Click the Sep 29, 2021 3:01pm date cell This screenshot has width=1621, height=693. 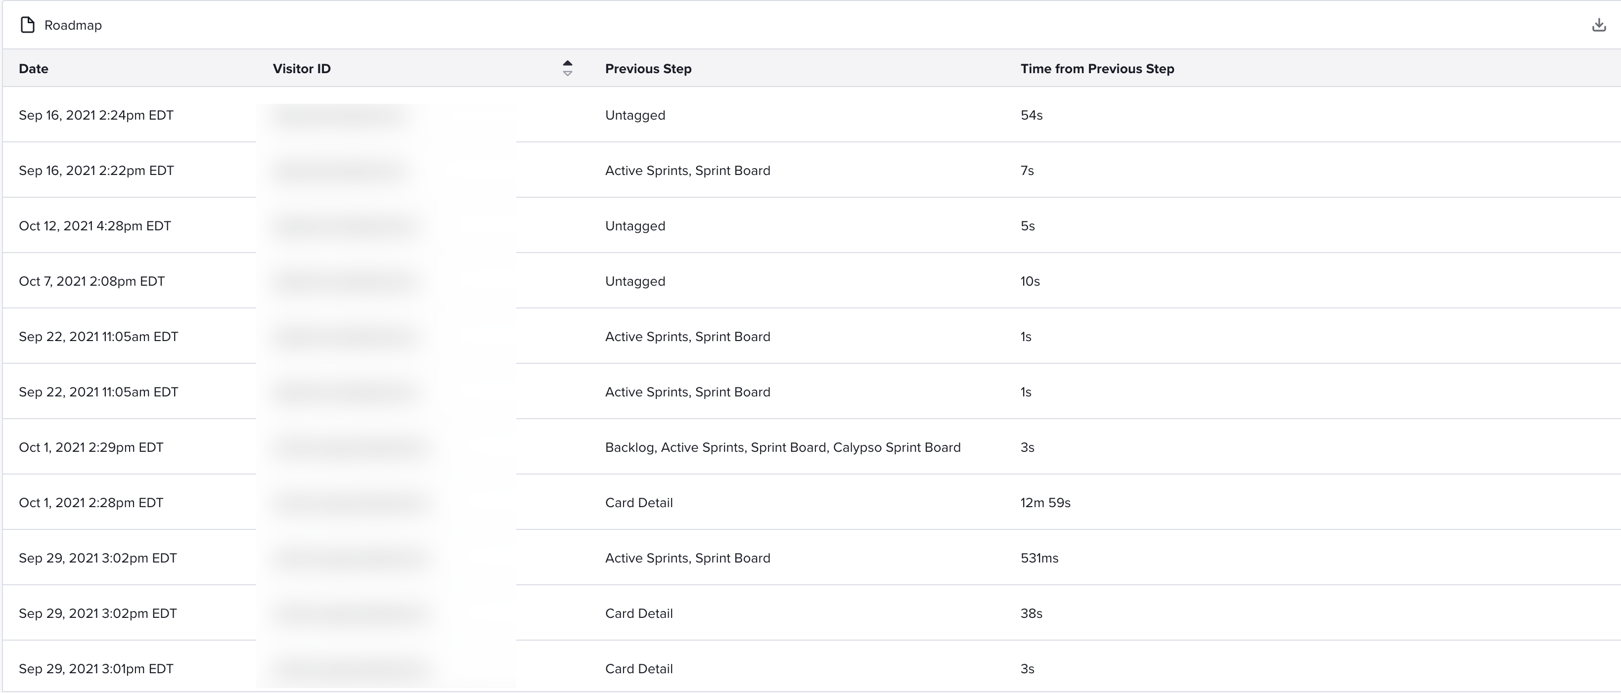click(96, 668)
